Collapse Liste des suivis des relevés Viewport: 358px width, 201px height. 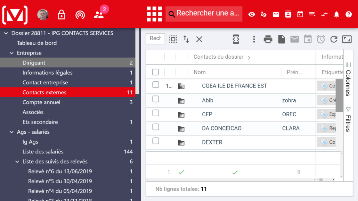17,161
